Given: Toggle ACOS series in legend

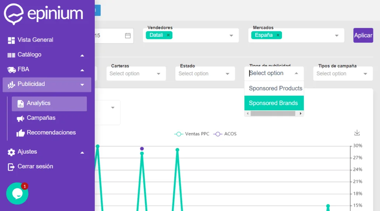Looking at the screenshot, I should tap(225, 134).
